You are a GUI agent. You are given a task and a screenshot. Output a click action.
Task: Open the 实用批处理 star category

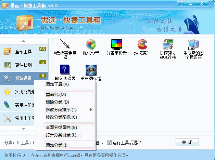pos(17,92)
